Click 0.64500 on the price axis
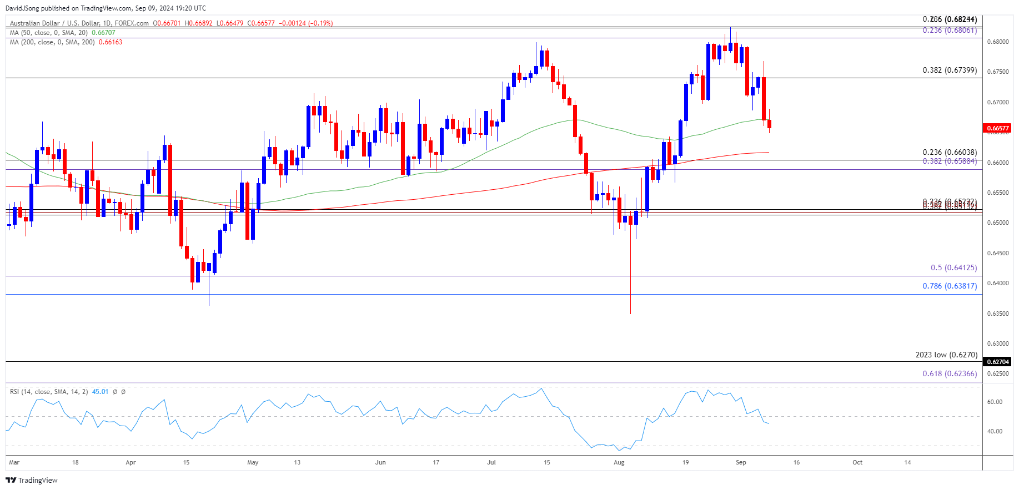The height and width of the screenshot is (490, 1019). click(997, 254)
